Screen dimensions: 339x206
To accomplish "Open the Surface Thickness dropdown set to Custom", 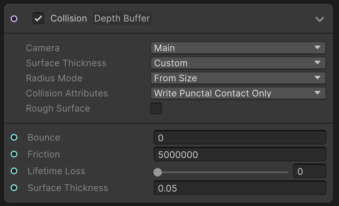I will tap(238, 63).
